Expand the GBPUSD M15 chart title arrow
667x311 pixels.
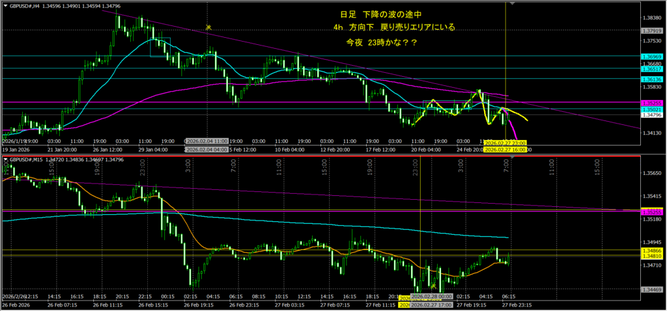click(5, 159)
